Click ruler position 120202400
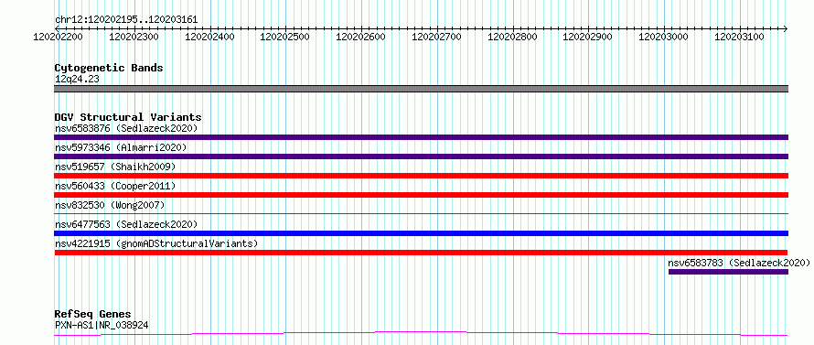The image size is (814, 345). tap(209, 37)
